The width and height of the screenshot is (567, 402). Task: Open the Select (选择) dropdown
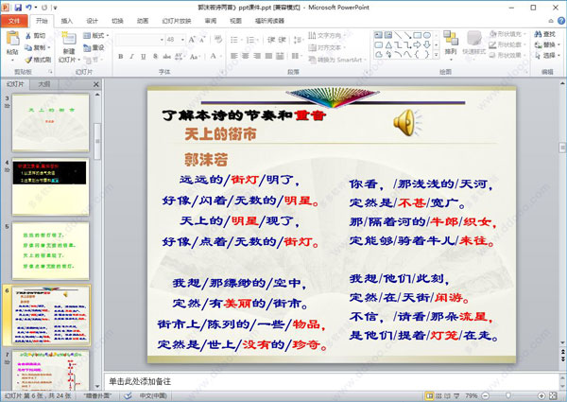pyautogui.click(x=548, y=56)
